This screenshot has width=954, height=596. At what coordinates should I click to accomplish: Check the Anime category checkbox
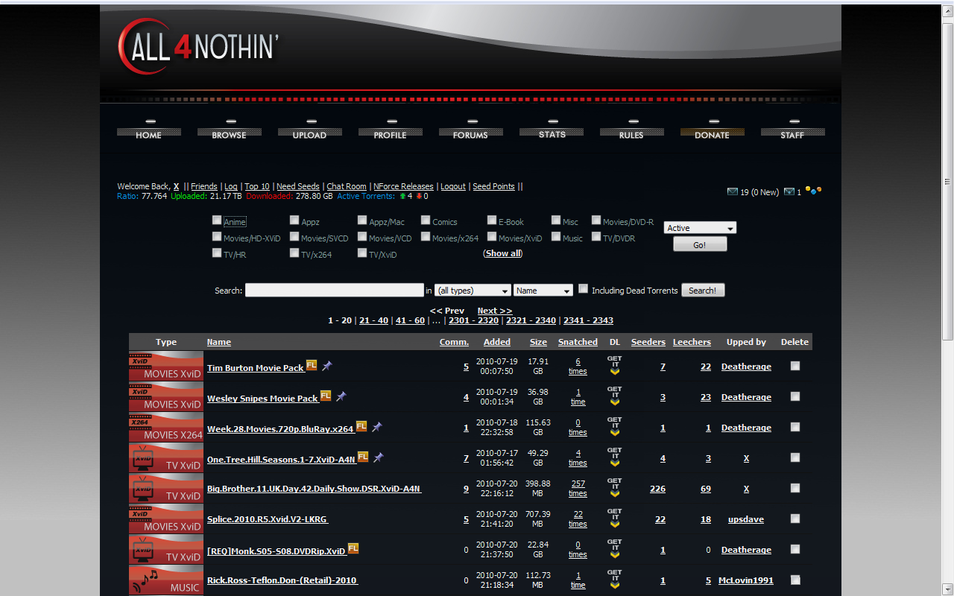(x=217, y=221)
